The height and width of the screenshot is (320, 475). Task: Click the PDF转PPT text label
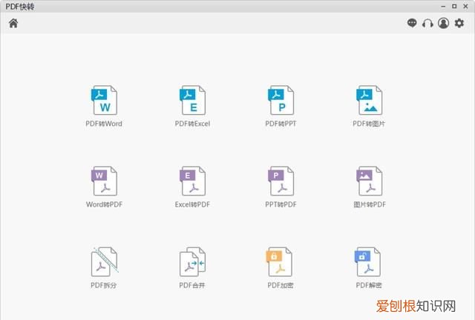pos(281,124)
